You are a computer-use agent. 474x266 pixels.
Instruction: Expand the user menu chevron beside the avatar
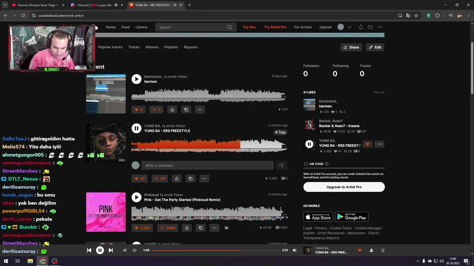point(349,27)
